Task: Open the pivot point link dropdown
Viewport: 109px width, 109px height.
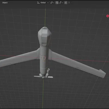Action: click(x=52, y=3)
